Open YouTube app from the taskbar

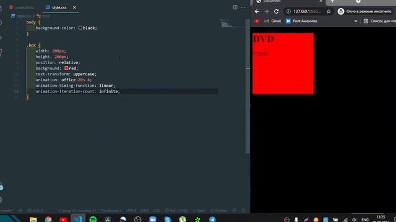click(x=63, y=220)
